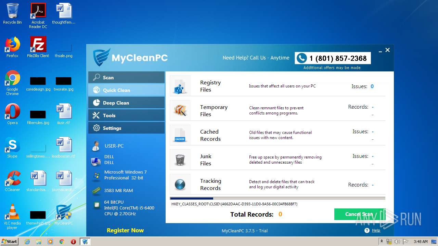Viewport: 438px width, 246px height.
Task: Click the volume icon in system tray
Action: point(397,242)
